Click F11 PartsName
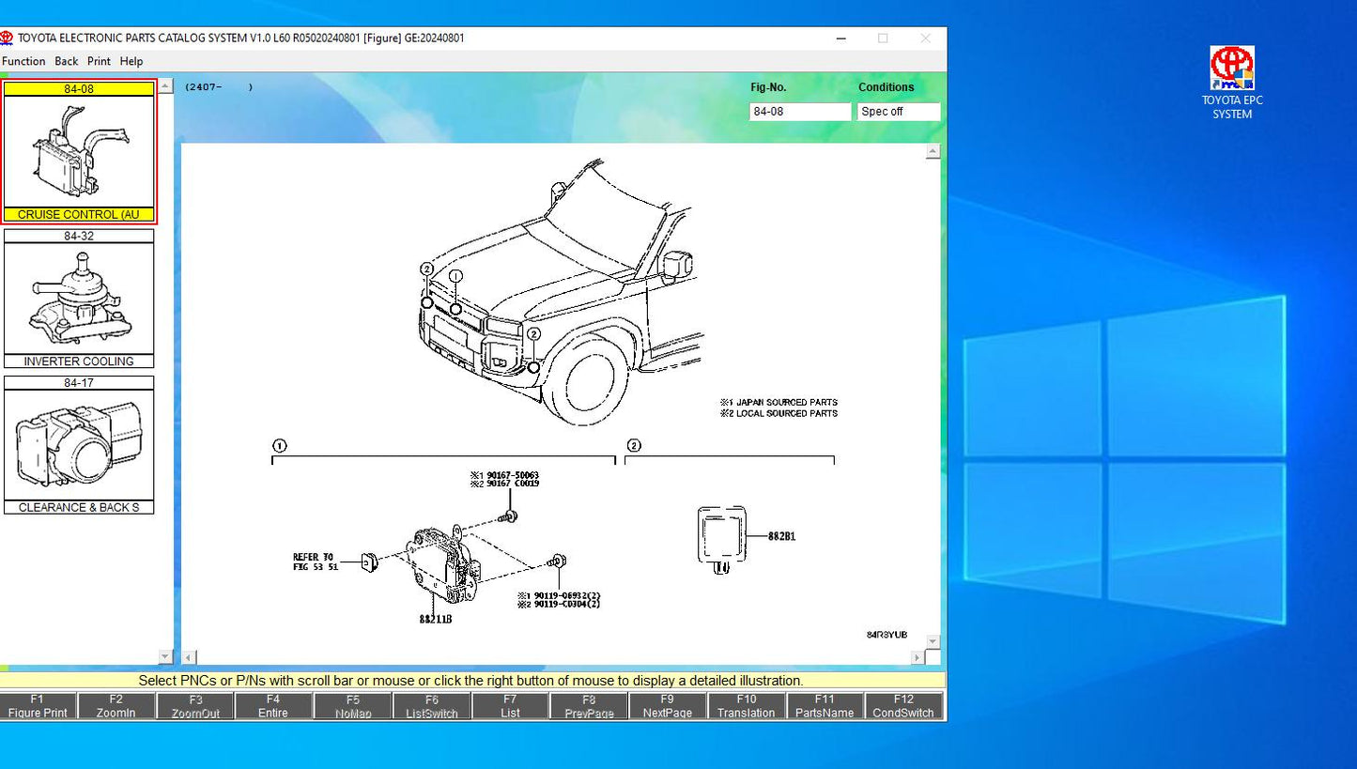This screenshot has width=1357, height=769. (825, 705)
